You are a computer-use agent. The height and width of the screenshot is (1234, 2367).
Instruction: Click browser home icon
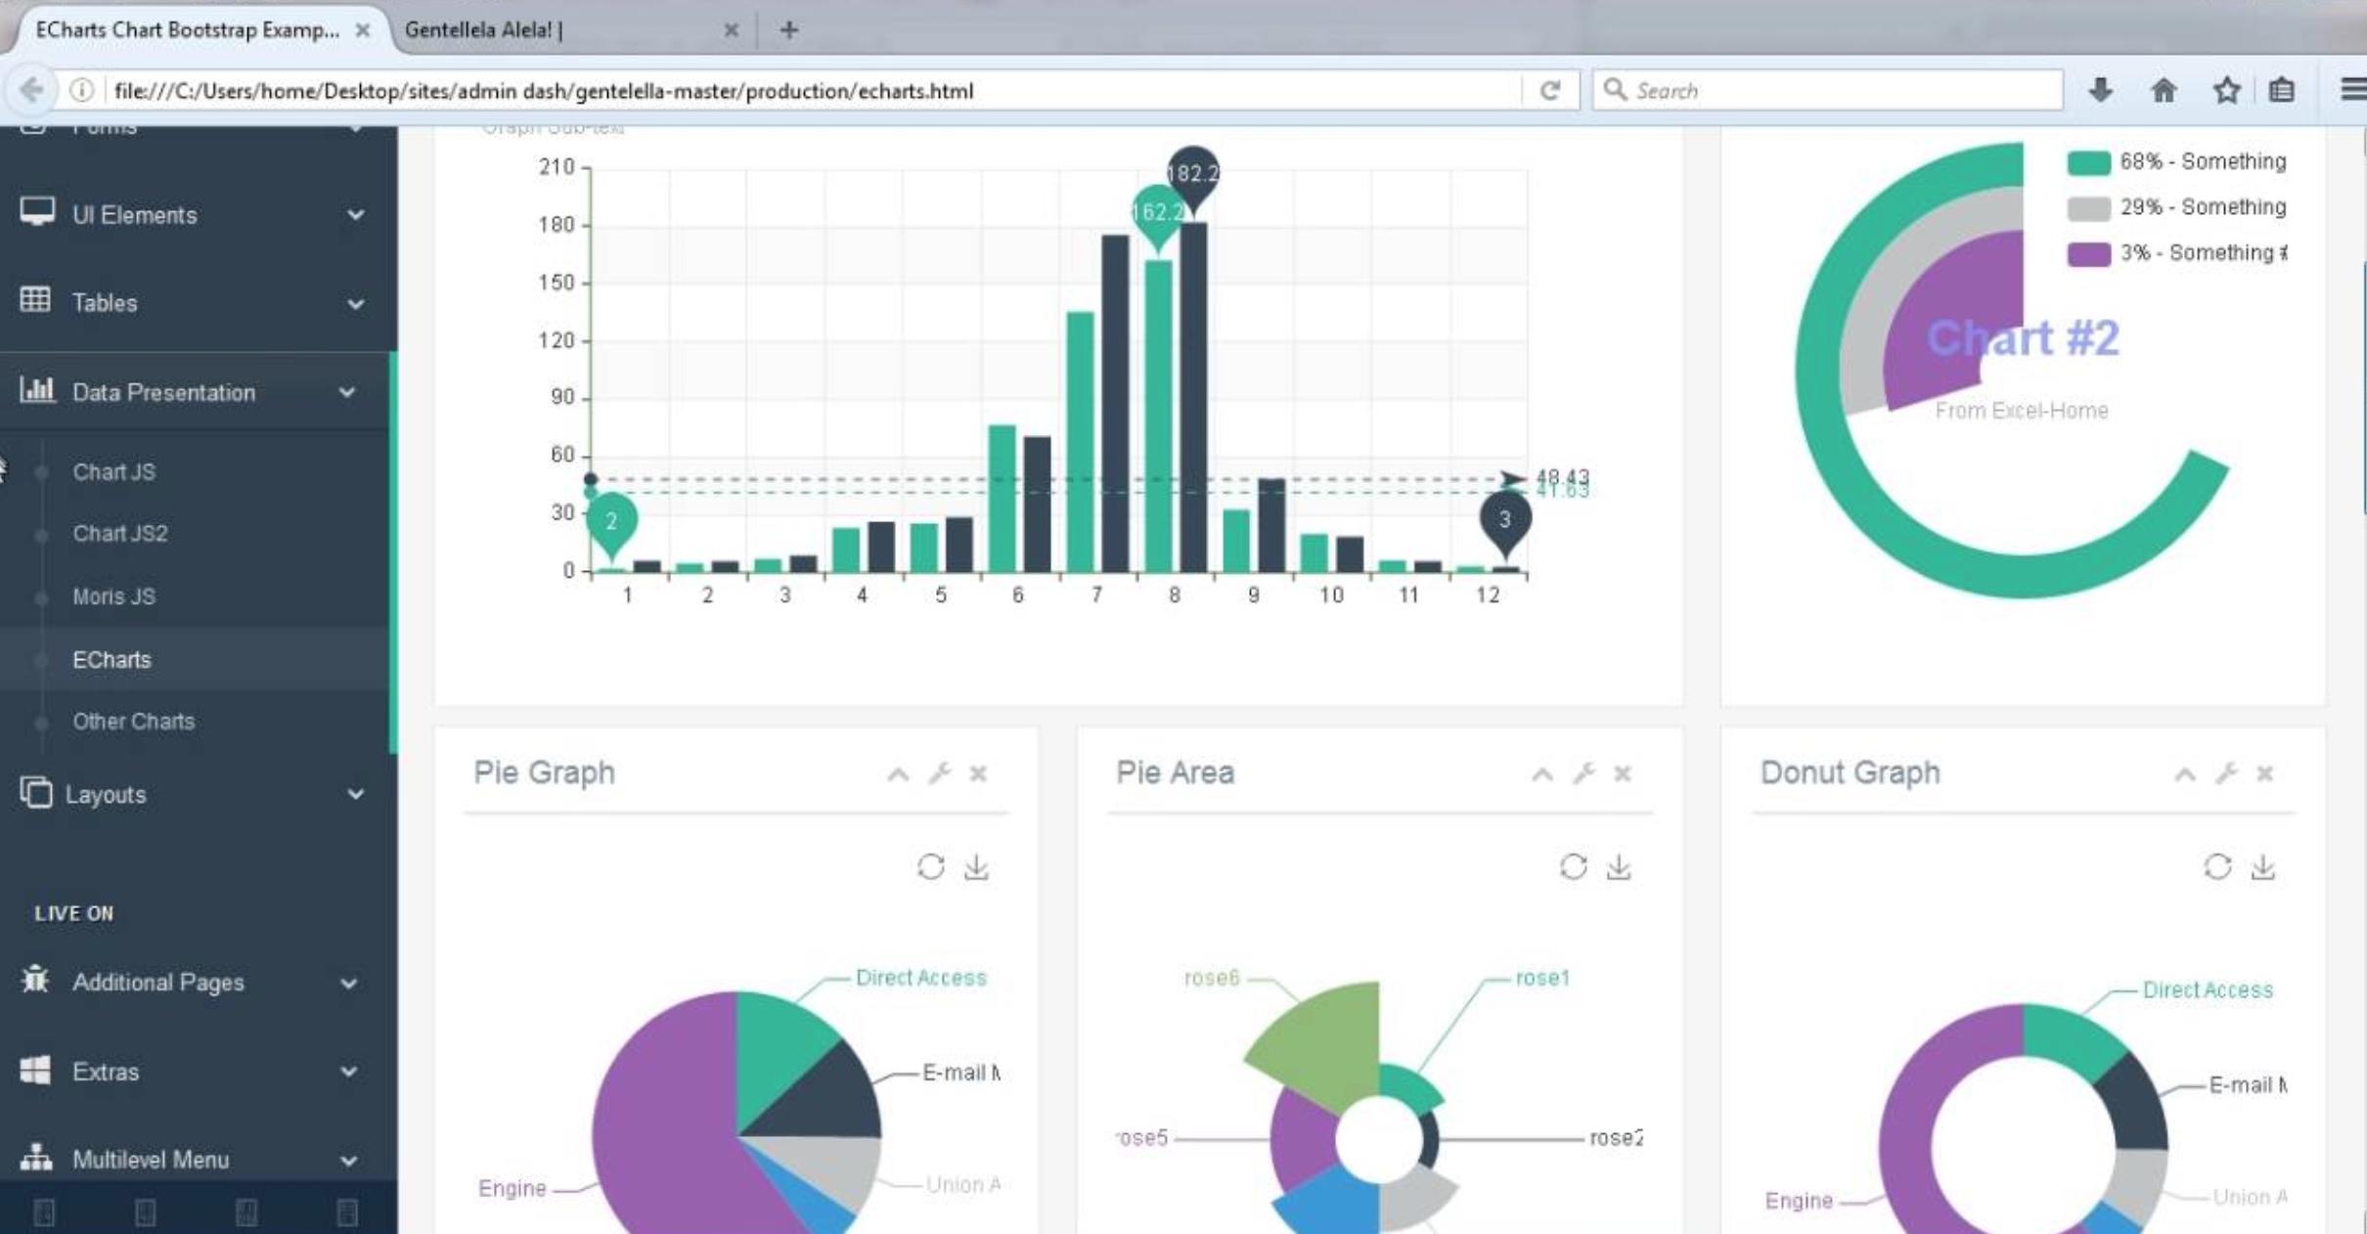[x=2164, y=91]
